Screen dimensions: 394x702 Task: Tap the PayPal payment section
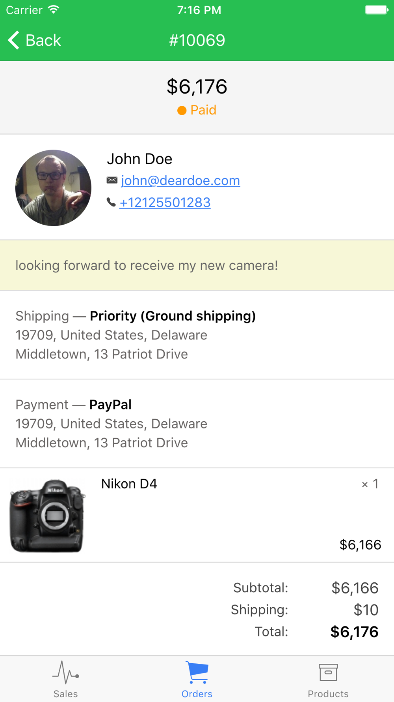(x=197, y=424)
